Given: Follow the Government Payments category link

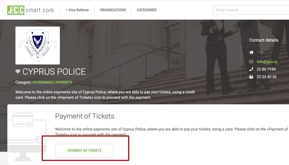Looking at the screenshot, I should click(x=52, y=82).
